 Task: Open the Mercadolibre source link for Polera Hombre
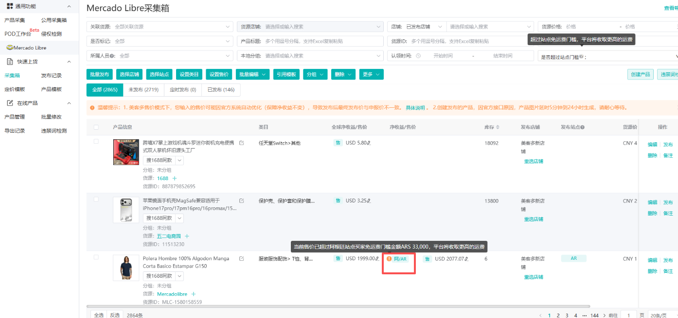172,294
